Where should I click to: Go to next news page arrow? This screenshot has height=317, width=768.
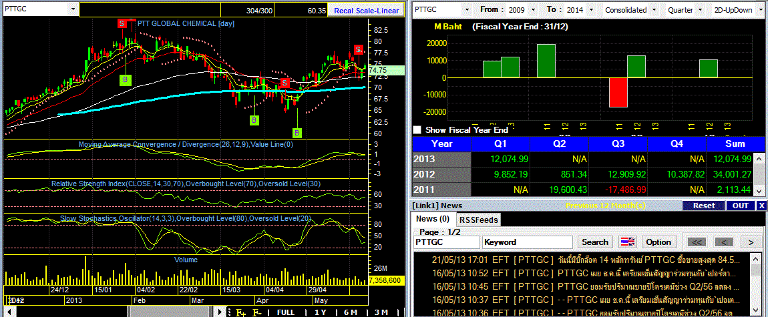pos(751,242)
